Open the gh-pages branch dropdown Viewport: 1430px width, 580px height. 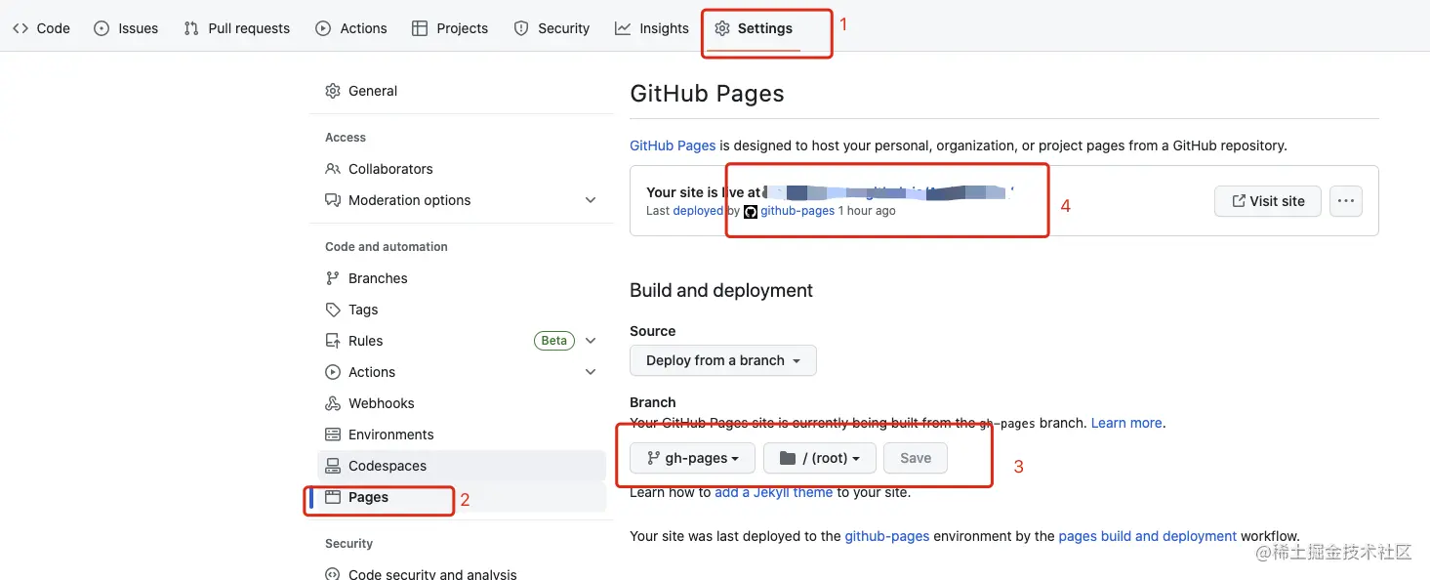point(691,458)
